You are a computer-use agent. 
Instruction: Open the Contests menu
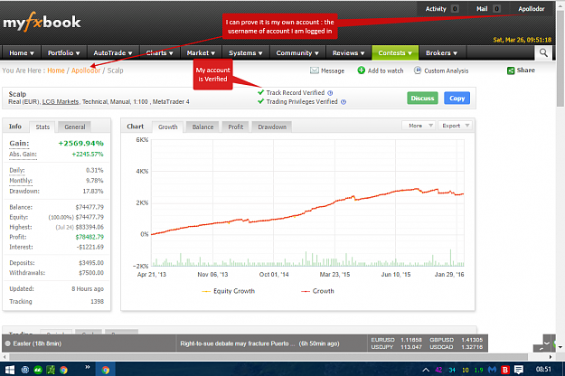[x=395, y=53]
